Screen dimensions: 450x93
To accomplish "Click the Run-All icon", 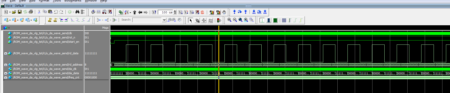I will (x=192, y=12).
